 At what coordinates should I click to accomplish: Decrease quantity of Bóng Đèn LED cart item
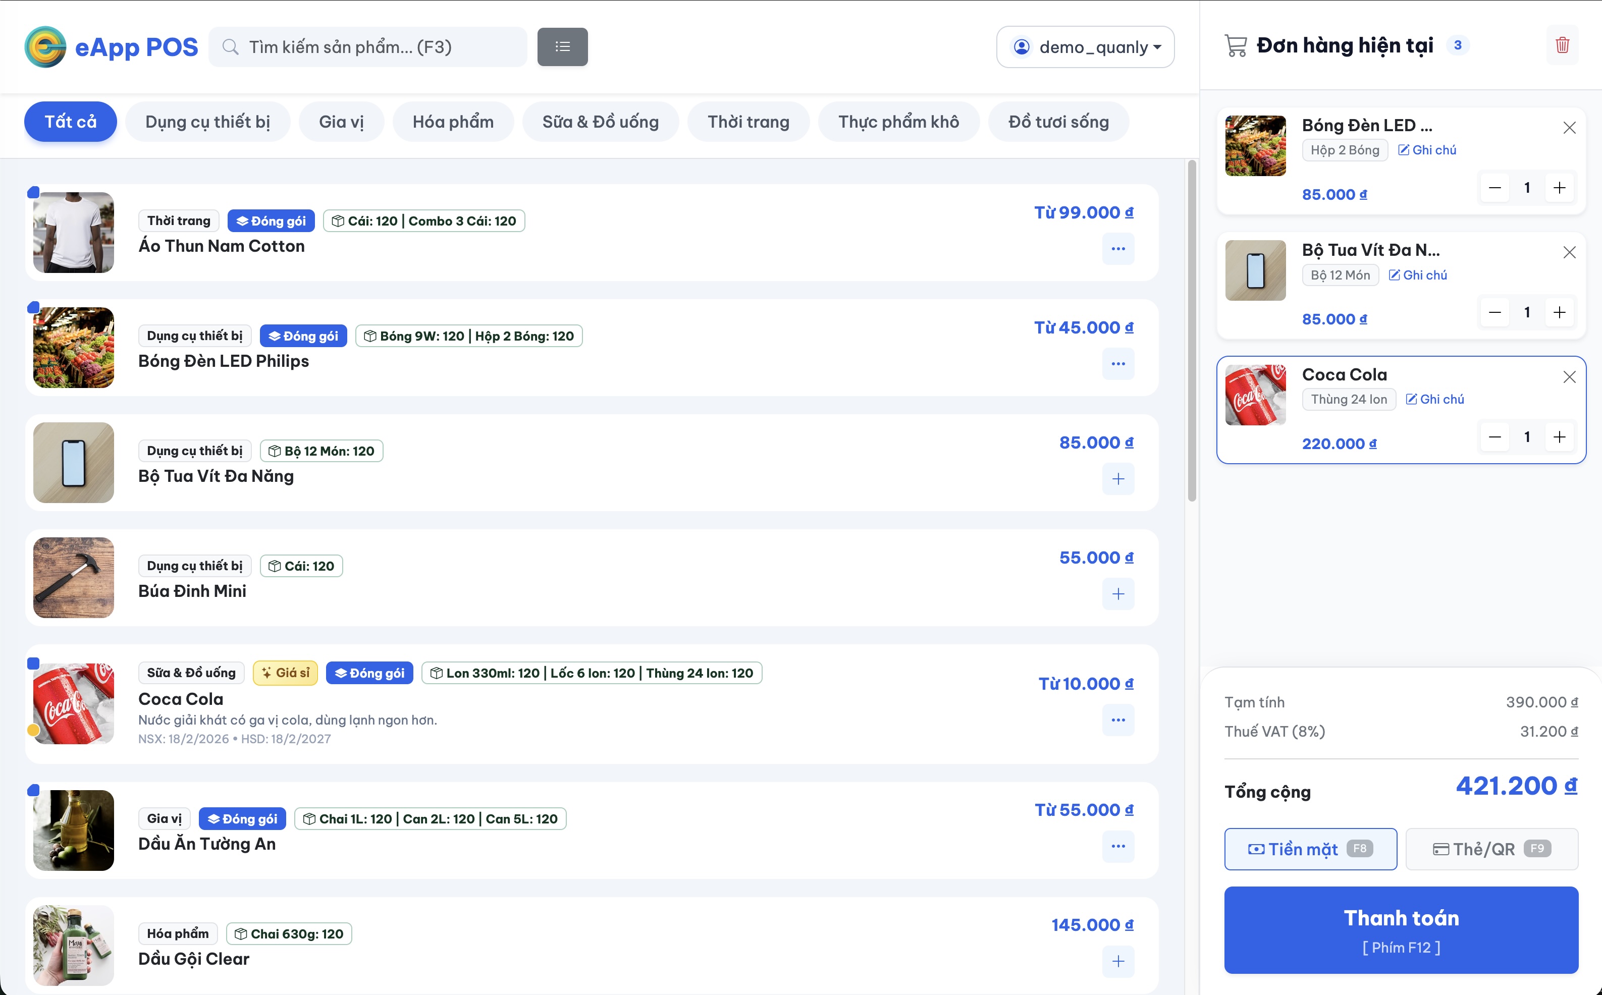(x=1494, y=188)
